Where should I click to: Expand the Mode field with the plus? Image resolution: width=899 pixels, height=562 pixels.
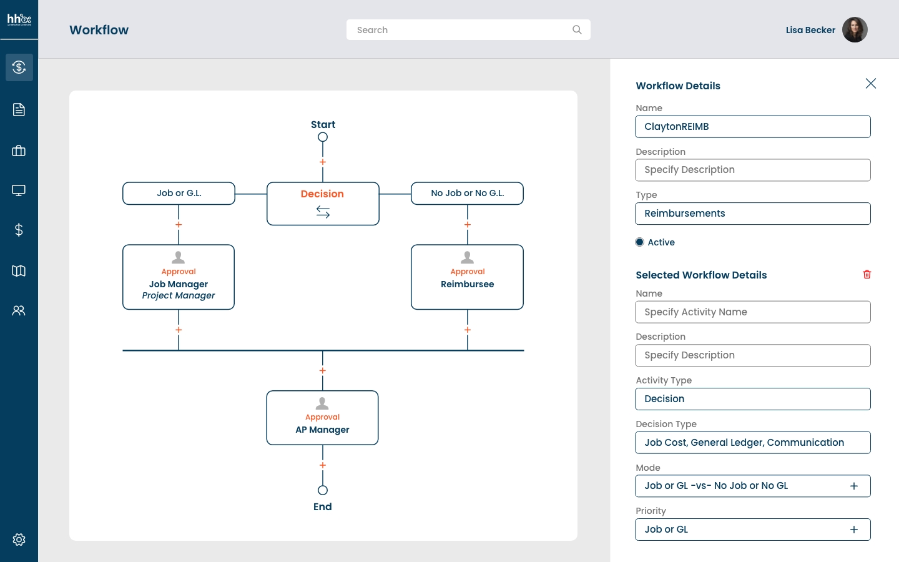click(x=854, y=486)
